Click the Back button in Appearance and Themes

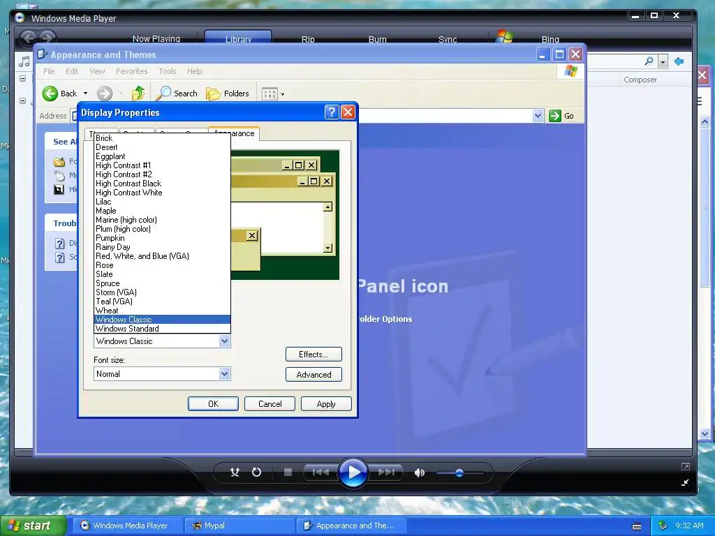pos(60,94)
